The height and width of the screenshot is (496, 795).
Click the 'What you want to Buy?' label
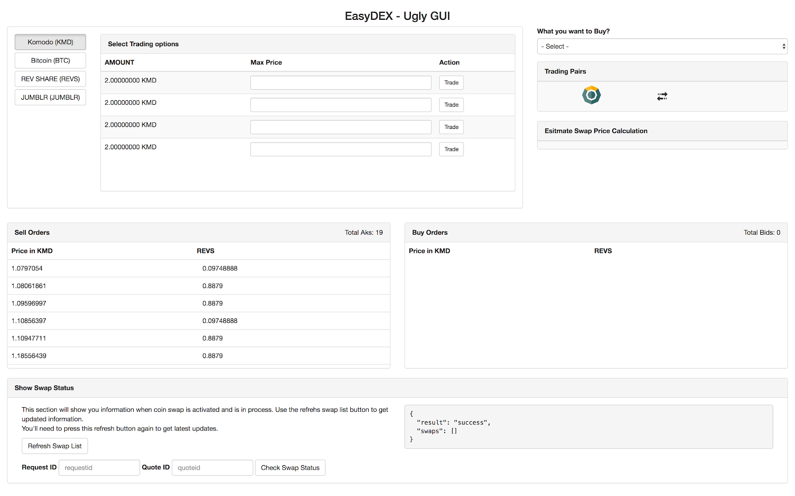[x=573, y=31]
